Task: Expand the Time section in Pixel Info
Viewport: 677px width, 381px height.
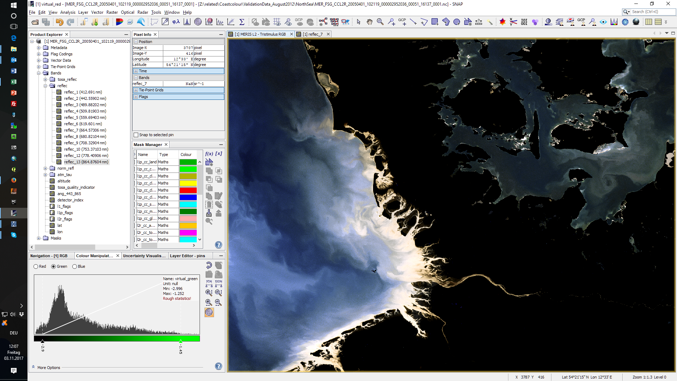Action: [x=136, y=71]
